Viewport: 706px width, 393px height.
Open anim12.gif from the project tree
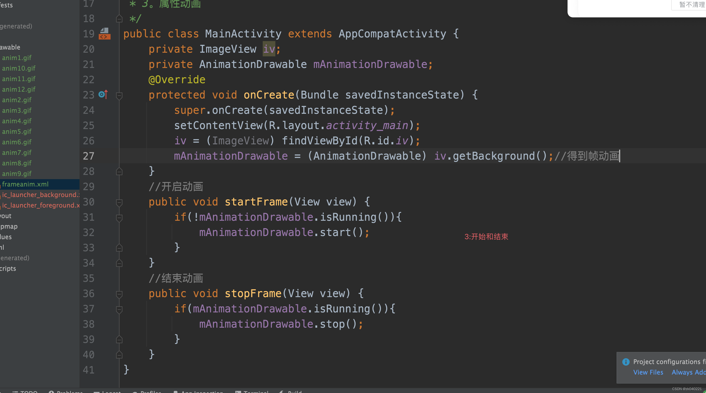(x=19, y=89)
